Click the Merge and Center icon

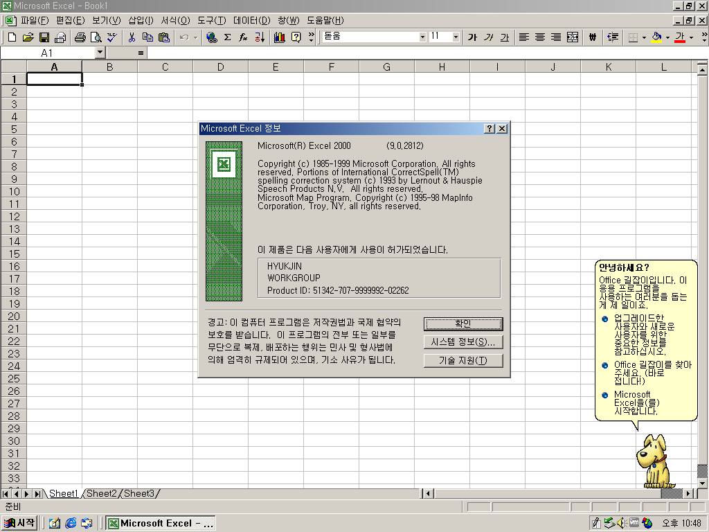[573, 37]
